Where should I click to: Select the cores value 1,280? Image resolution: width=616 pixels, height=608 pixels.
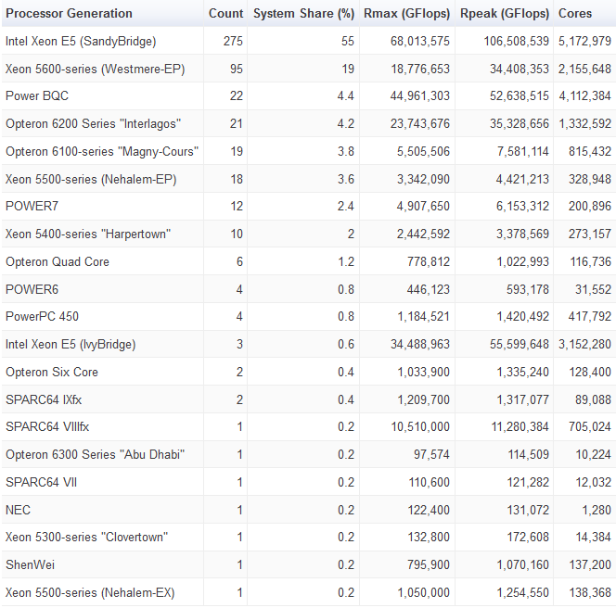point(597,511)
